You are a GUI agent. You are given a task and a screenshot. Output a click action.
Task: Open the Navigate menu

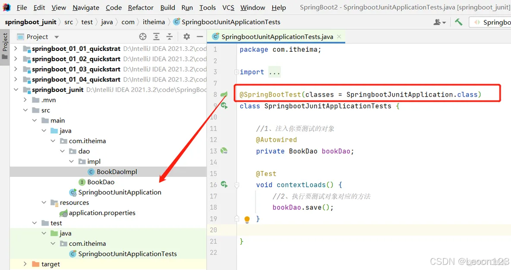[x=86, y=7]
